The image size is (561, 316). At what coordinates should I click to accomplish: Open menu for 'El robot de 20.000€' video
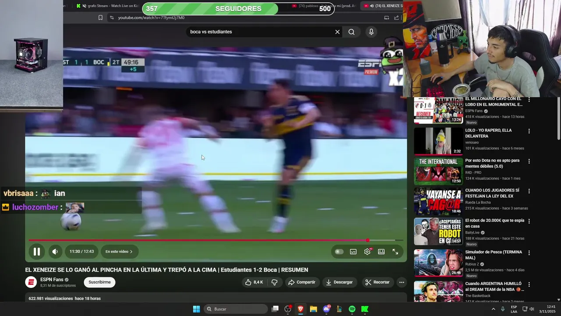pos(529,221)
